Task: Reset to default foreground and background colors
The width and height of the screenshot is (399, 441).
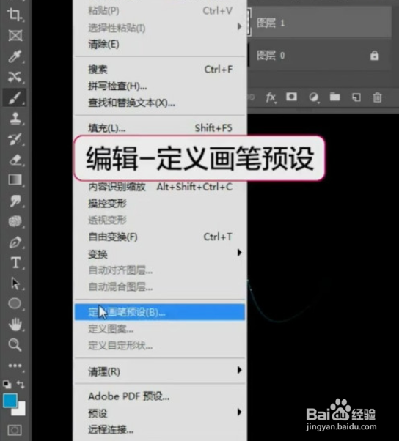Action: coord(7,384)
